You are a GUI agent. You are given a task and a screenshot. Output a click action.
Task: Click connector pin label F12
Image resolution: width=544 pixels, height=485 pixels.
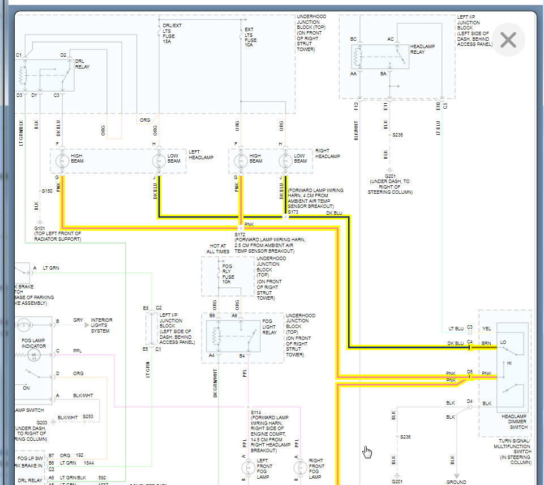point(356,106)
